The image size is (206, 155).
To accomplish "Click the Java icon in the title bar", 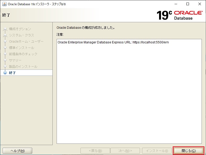I will click(4, 4).
